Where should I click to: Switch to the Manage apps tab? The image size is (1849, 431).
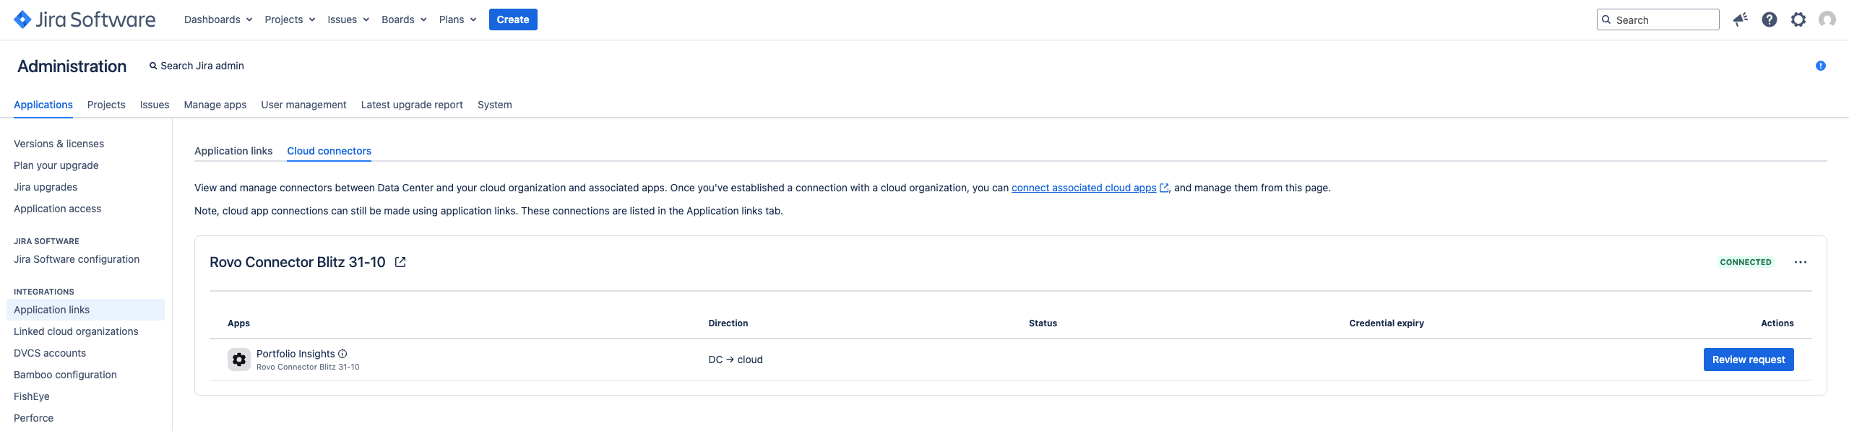pos(215,105)
